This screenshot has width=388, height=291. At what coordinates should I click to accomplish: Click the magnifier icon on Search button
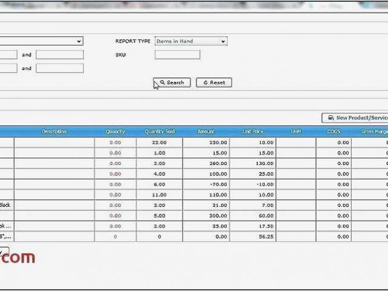point(162,82)
